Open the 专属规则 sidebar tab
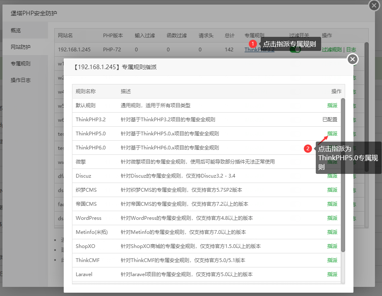 point(21,64)
